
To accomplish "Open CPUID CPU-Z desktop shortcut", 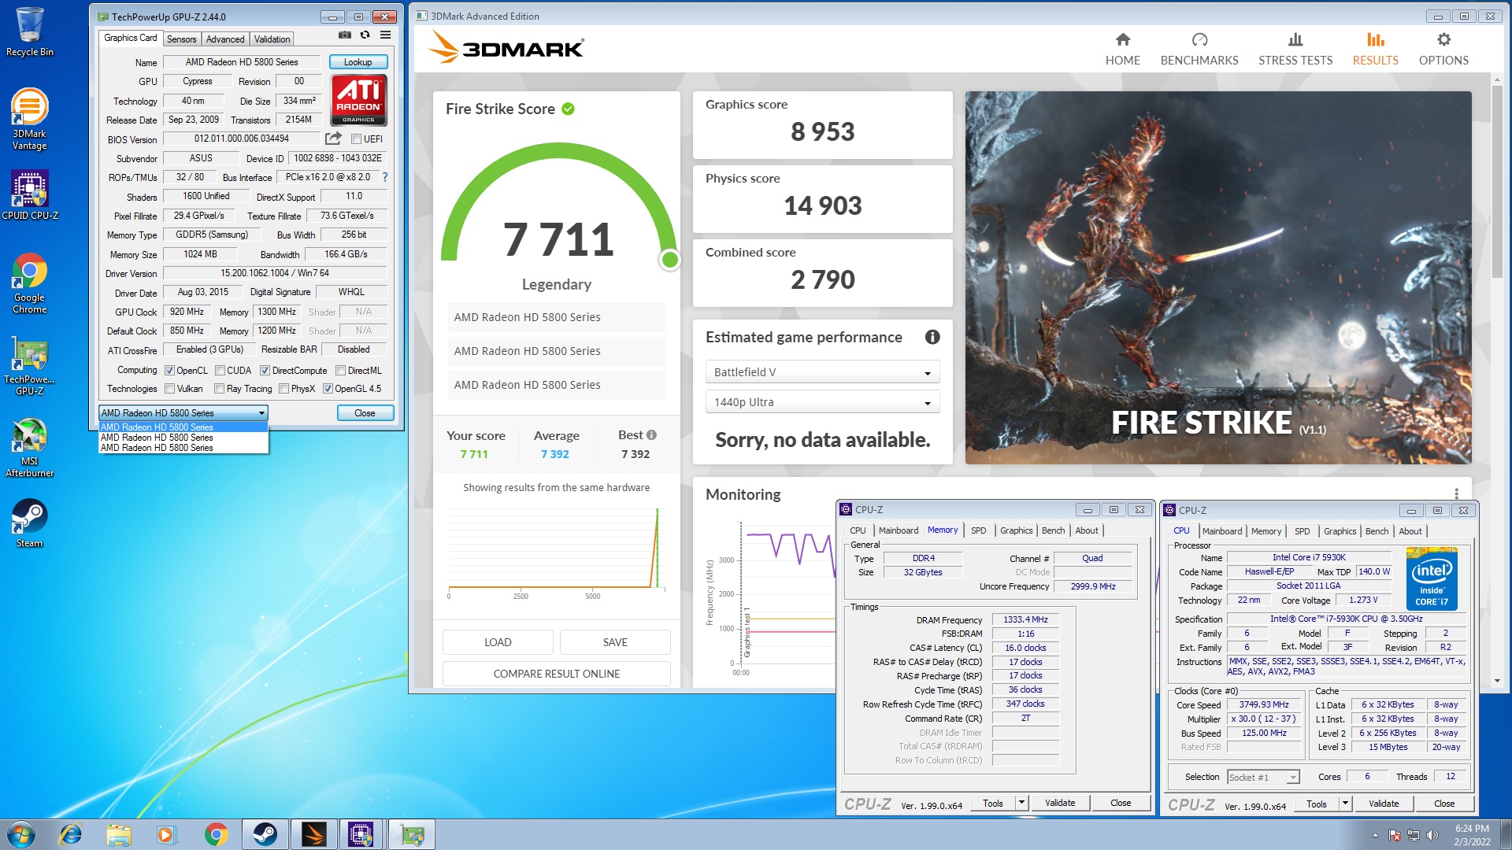I will (x=29, y=195).
